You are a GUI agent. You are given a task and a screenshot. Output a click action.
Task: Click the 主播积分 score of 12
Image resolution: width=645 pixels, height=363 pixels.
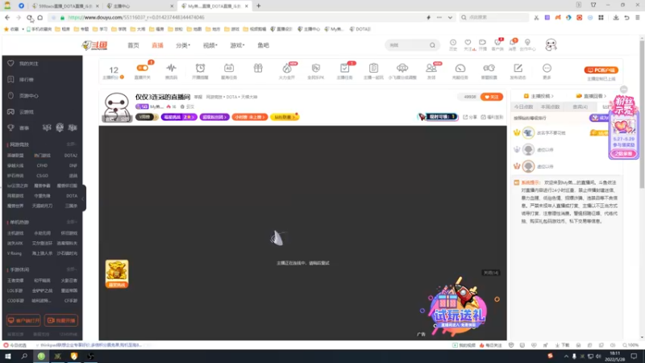pos(114,70)
